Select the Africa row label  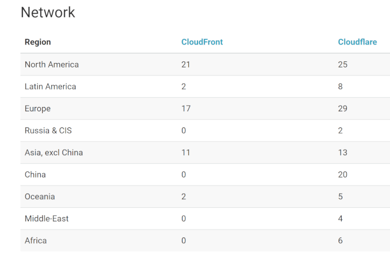coord(36,241)
